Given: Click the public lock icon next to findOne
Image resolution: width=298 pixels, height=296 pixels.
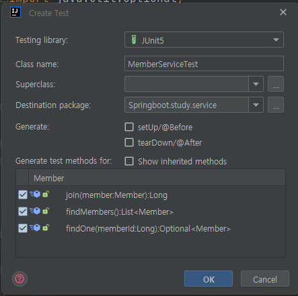Looking at the screenshot, I should click(x=46, y=228).
